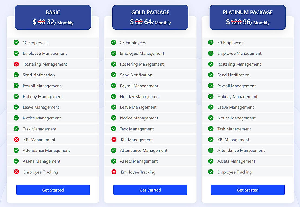
Task: Click green check beside Basic Holiday Management
Action: click(16, 96)
